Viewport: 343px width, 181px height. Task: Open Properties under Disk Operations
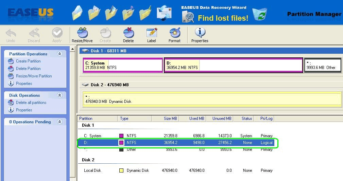(24, 110)
